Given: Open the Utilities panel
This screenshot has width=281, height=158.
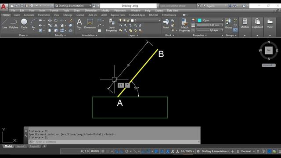Looking at the screenshot, I should point(245,24).
